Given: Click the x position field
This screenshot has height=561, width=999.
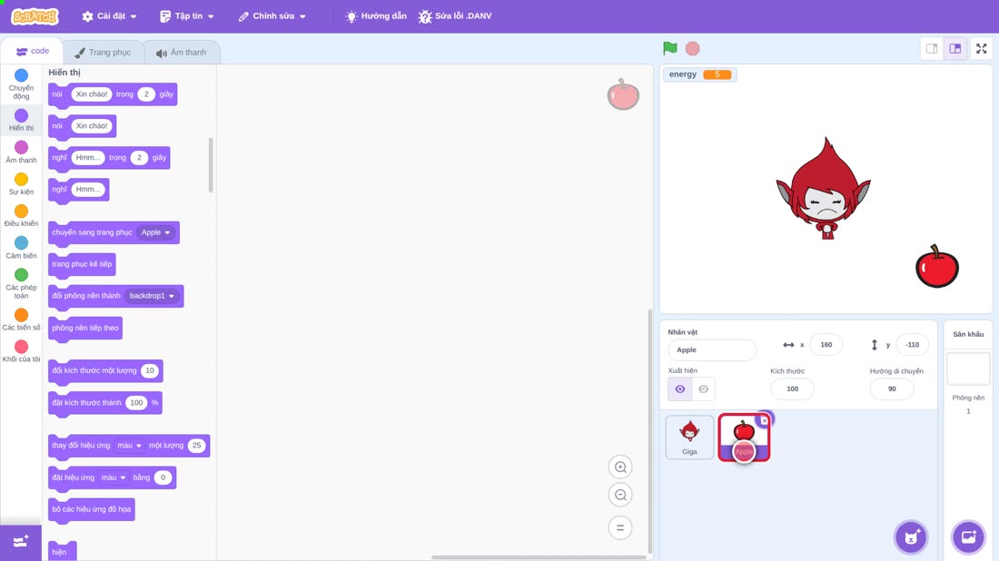Looking at the screenshot, I should click(x=826, y=344).
